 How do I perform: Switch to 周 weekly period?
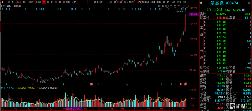(x=48, y=2)
